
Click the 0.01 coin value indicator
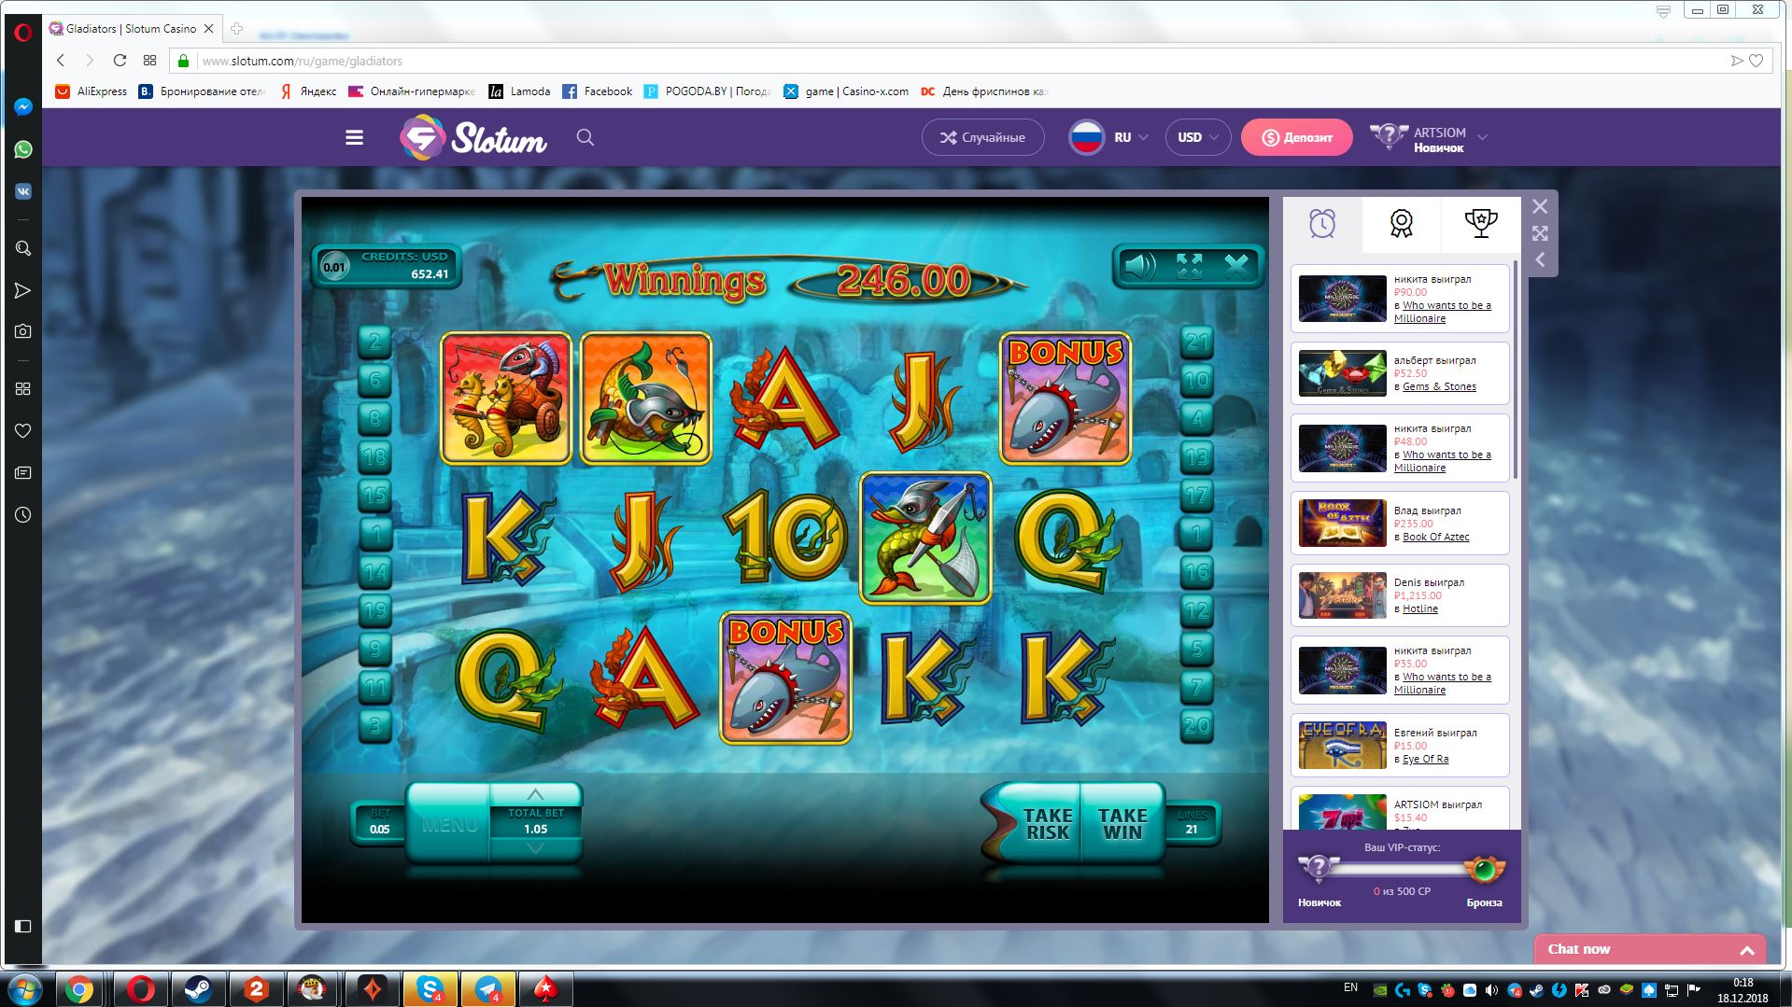click(x=334, y=267)
